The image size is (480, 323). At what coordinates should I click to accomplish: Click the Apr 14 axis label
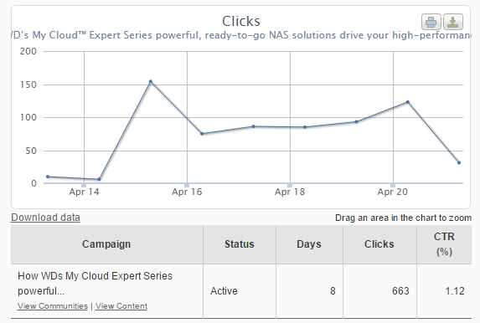pyautogui.click(x=84, y=192)
